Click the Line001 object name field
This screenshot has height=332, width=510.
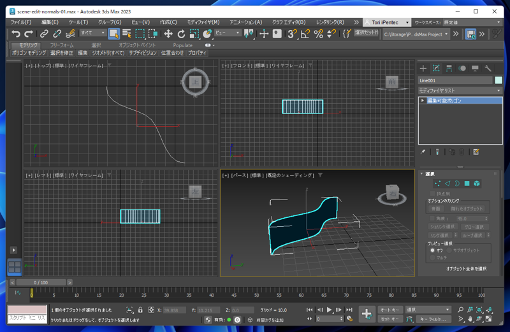tap(455, 80)
